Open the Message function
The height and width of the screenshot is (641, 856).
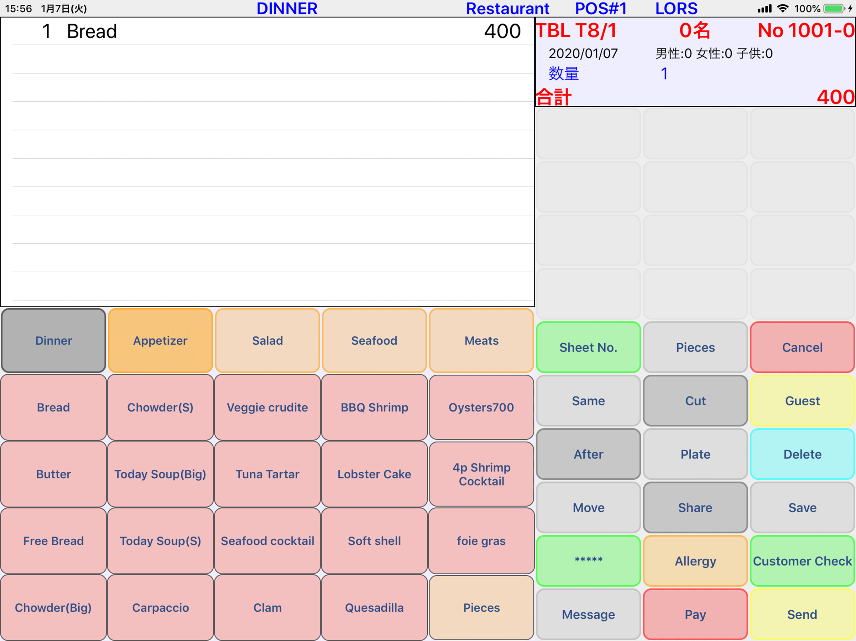tap(588, 614)
